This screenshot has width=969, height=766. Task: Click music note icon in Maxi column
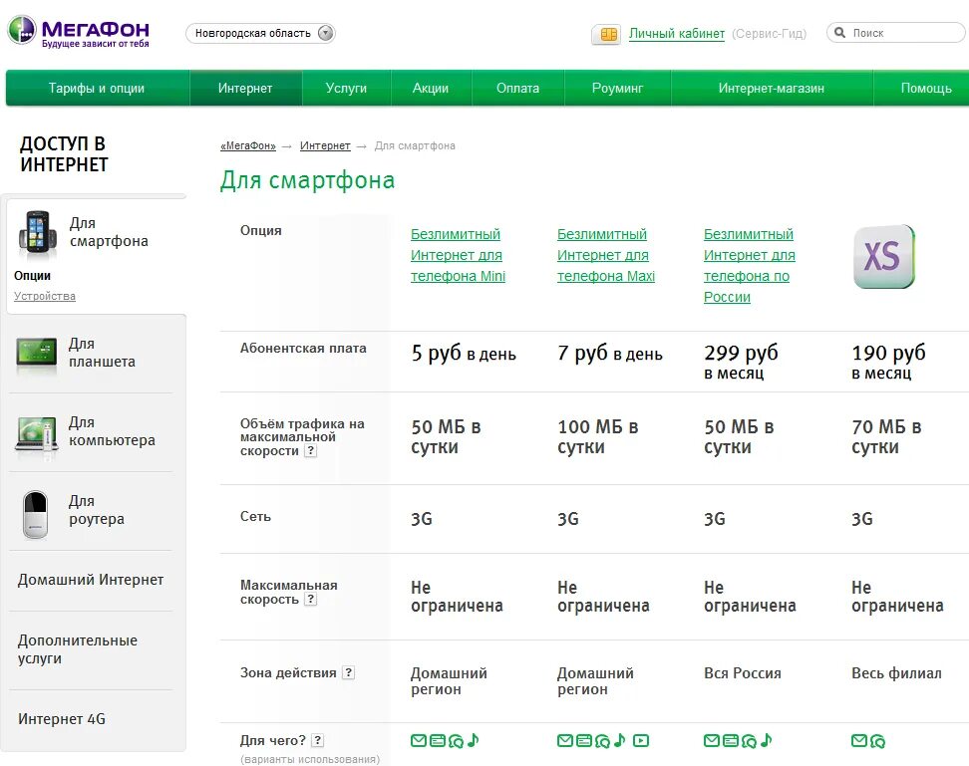[x=619, y=740]
